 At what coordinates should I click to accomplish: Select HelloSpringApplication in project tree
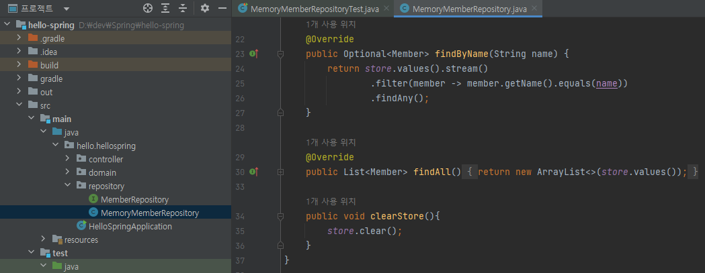[x=130, y=226]
